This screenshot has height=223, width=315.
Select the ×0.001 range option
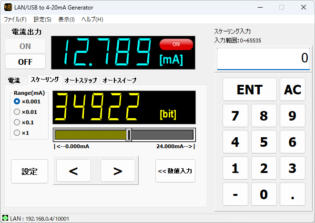pos(17,101)
